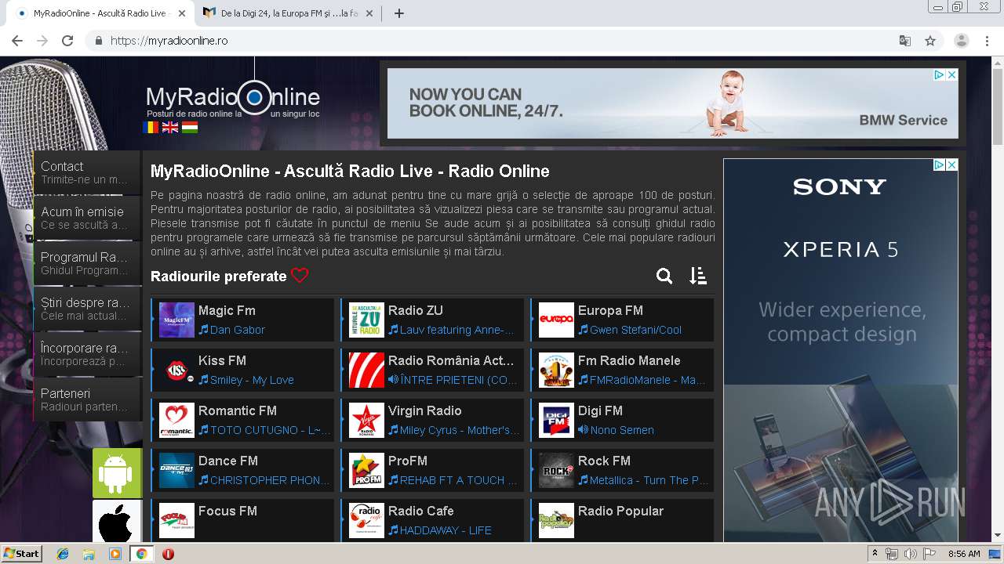Click the Digi FM logo
The width and height of the screenshot is (1004, 564).
[556, 420]
